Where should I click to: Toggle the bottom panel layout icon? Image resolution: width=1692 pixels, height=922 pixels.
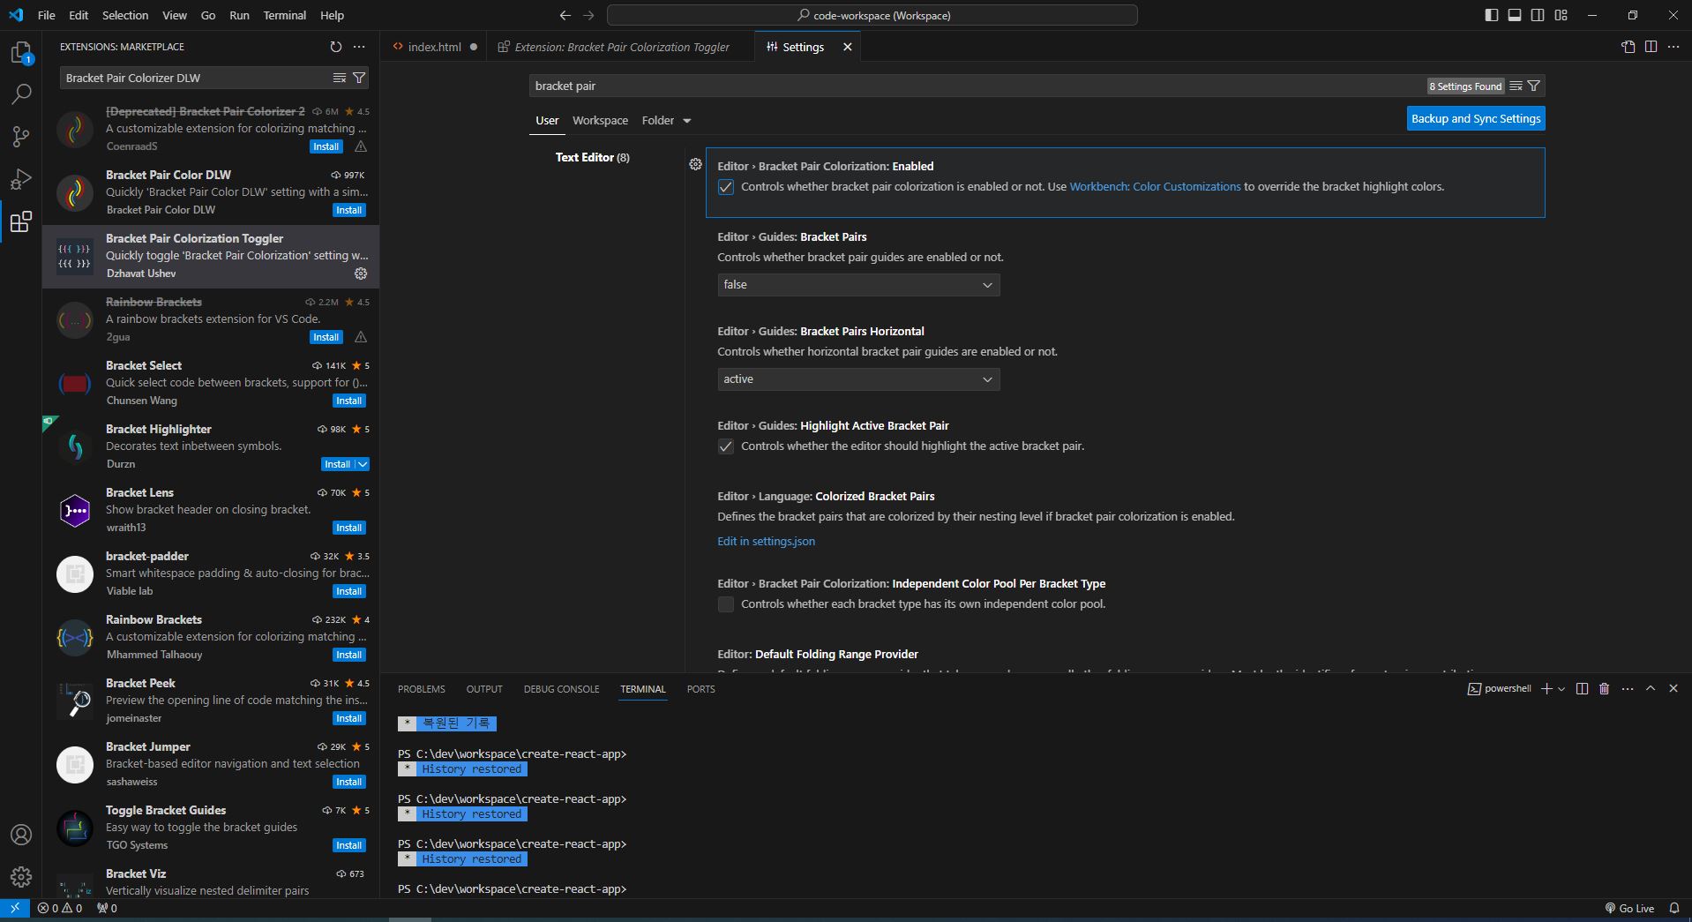coord(1515,15)
